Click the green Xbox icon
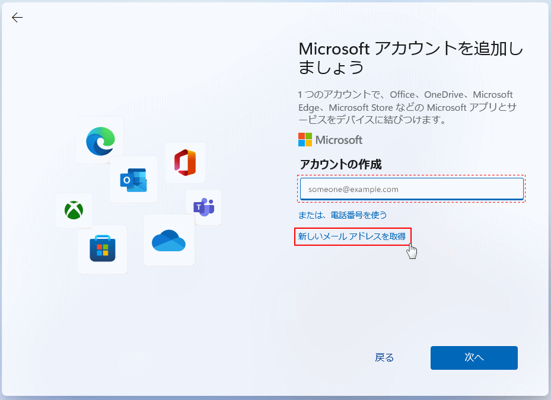The image size is (551, 400). tap(74, 210)
